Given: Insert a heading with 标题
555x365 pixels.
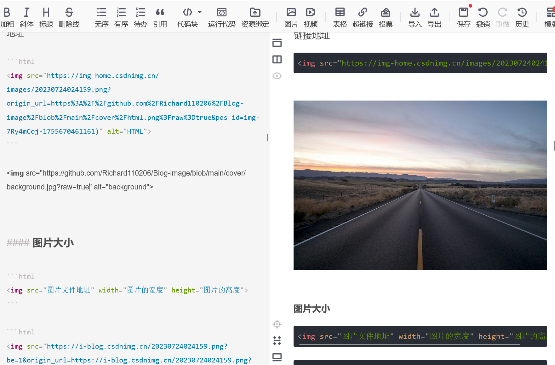Looking at the screenshot, I should click(x=46, y=17).
